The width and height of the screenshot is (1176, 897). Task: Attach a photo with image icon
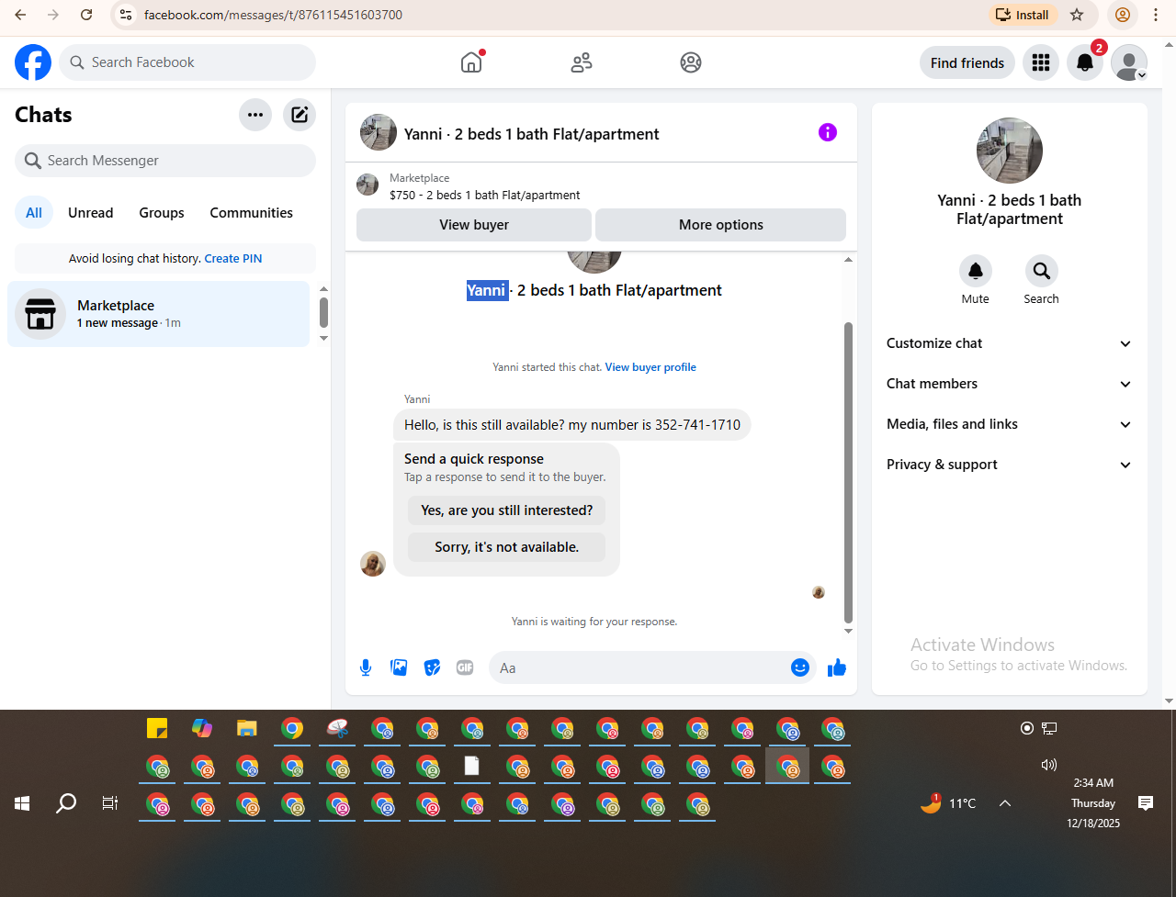coord(399,667)
